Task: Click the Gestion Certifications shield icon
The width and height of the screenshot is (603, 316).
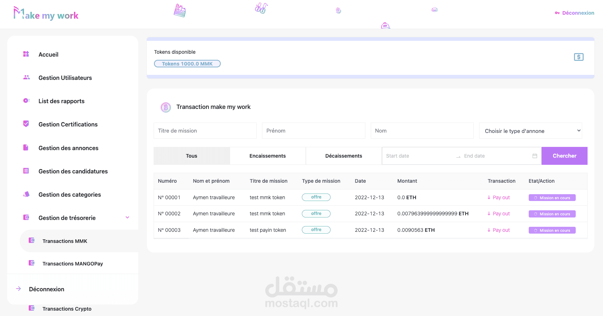Action: point(26,124)
